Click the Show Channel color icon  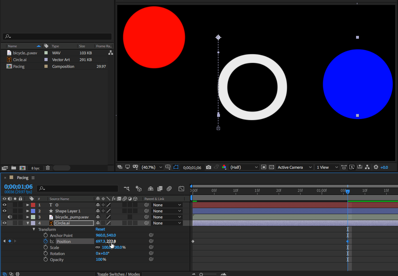click(224, 167)
